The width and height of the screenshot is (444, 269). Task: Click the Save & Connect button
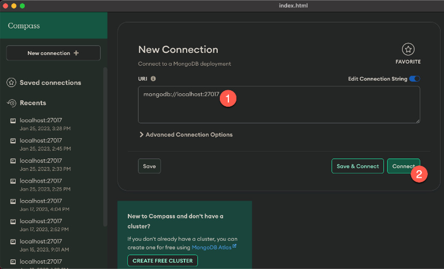358,166
